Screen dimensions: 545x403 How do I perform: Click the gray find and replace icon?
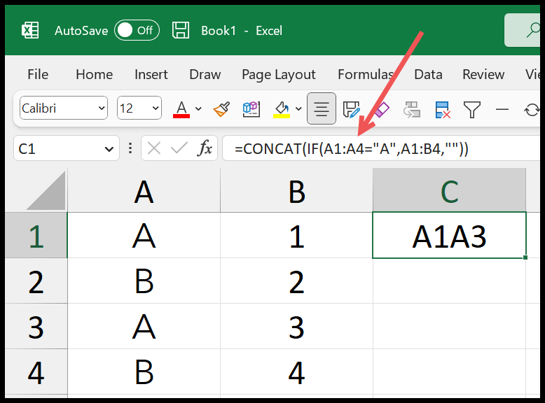(412, 109)
